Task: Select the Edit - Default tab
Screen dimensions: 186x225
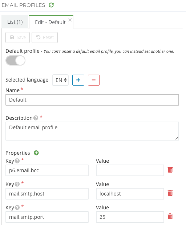Action: pos(50,22)
